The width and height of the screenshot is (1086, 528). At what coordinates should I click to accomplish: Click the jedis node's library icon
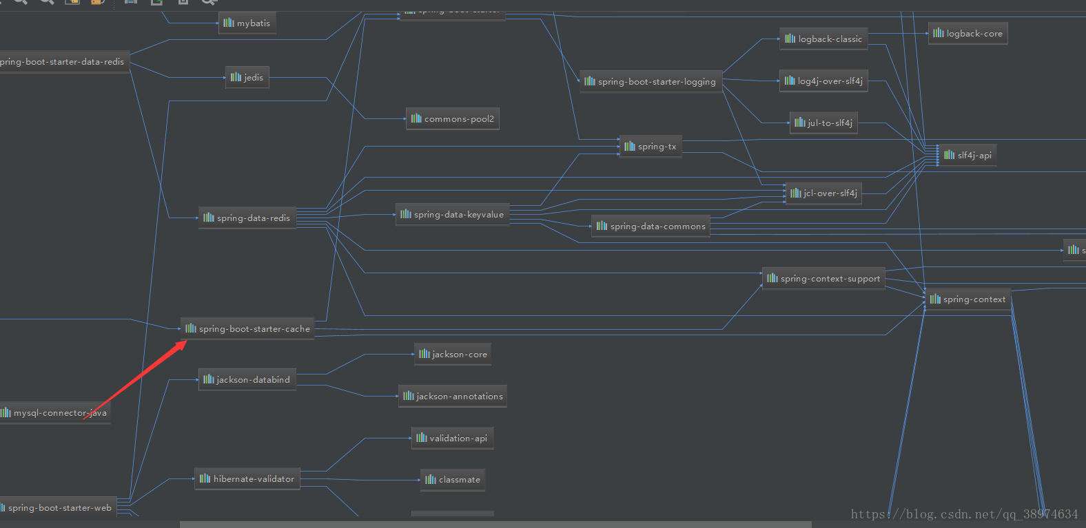(236, 77)
